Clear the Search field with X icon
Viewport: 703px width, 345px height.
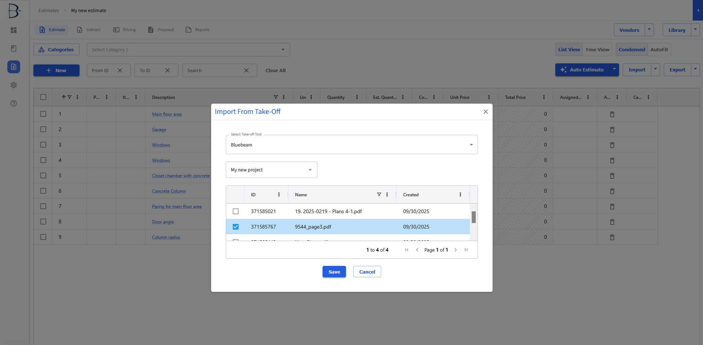click(246, 70)
